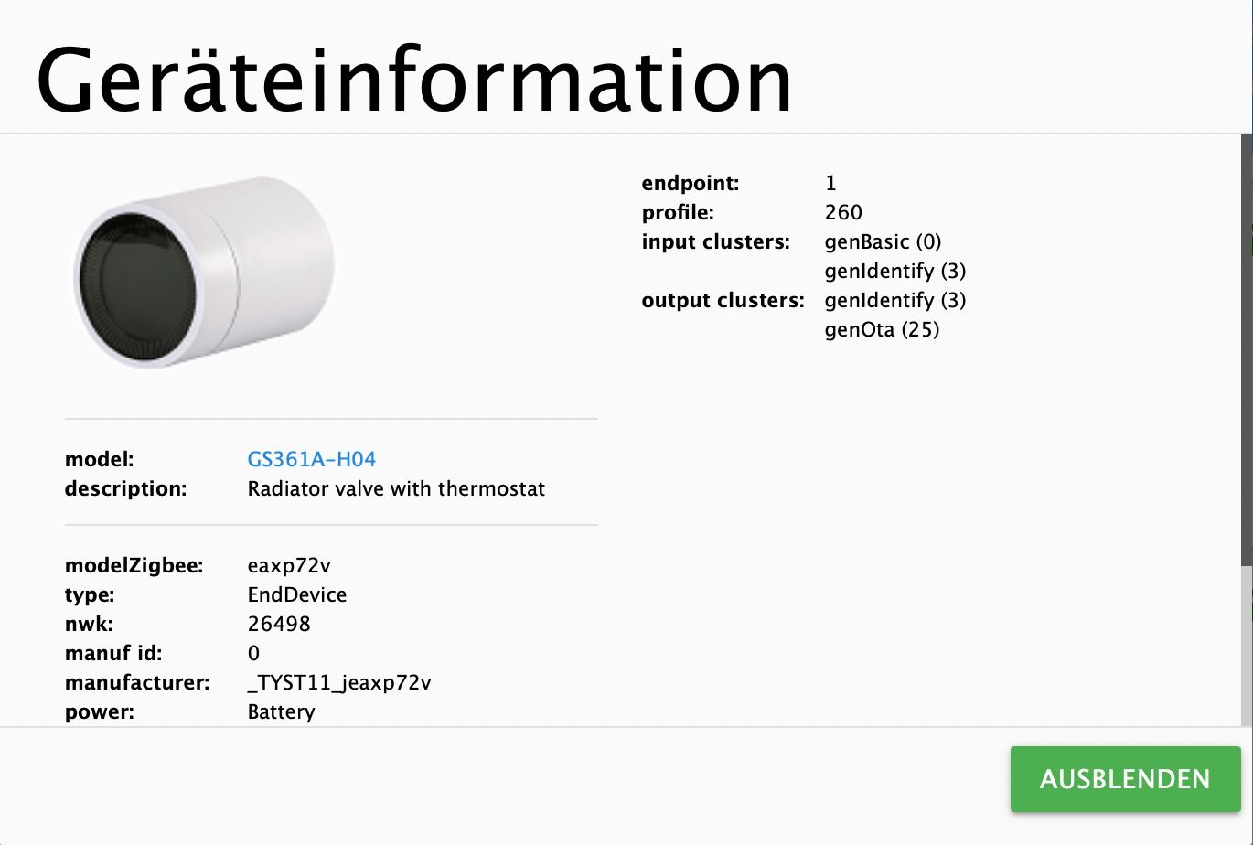
Task: Click the profile value 260
Action: point(843,212)
